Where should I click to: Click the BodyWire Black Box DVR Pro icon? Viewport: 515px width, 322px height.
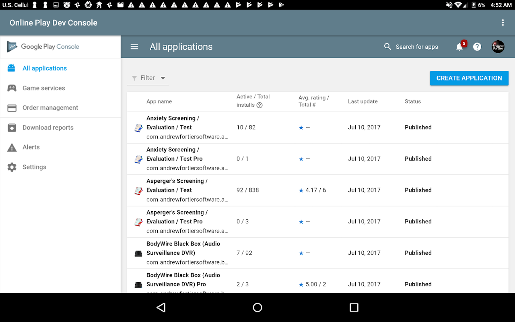(x=138, y=285)
